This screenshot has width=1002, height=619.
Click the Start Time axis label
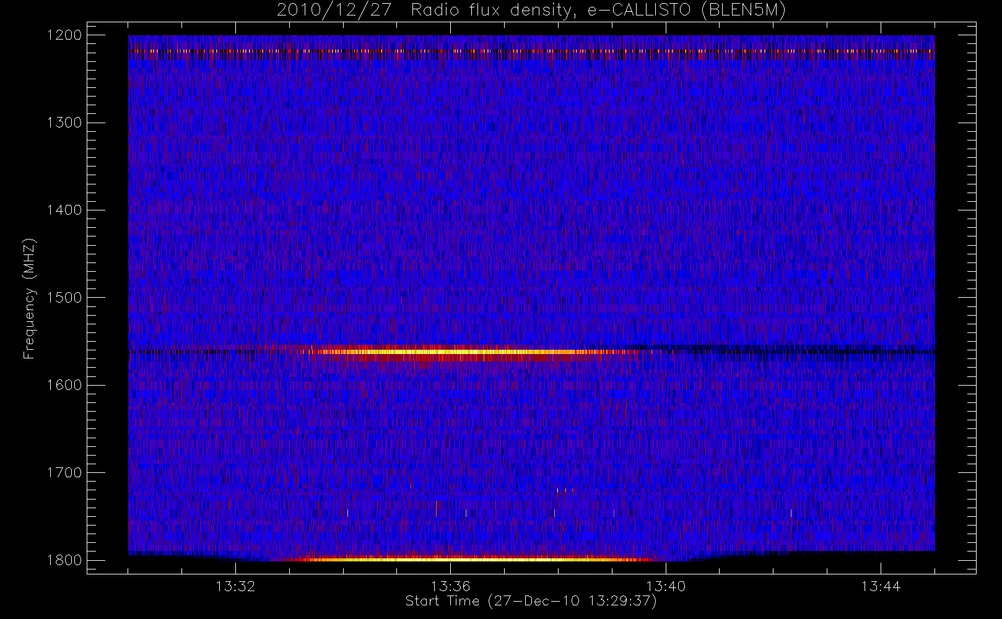531,601
